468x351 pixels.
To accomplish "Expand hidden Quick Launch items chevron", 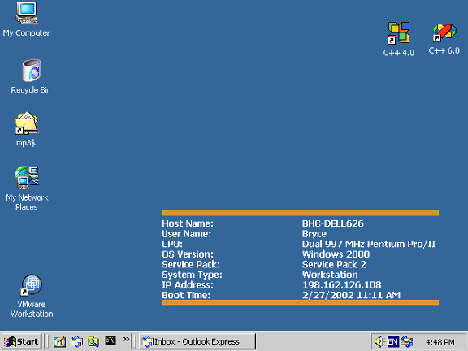I will (x=126, y=339).
